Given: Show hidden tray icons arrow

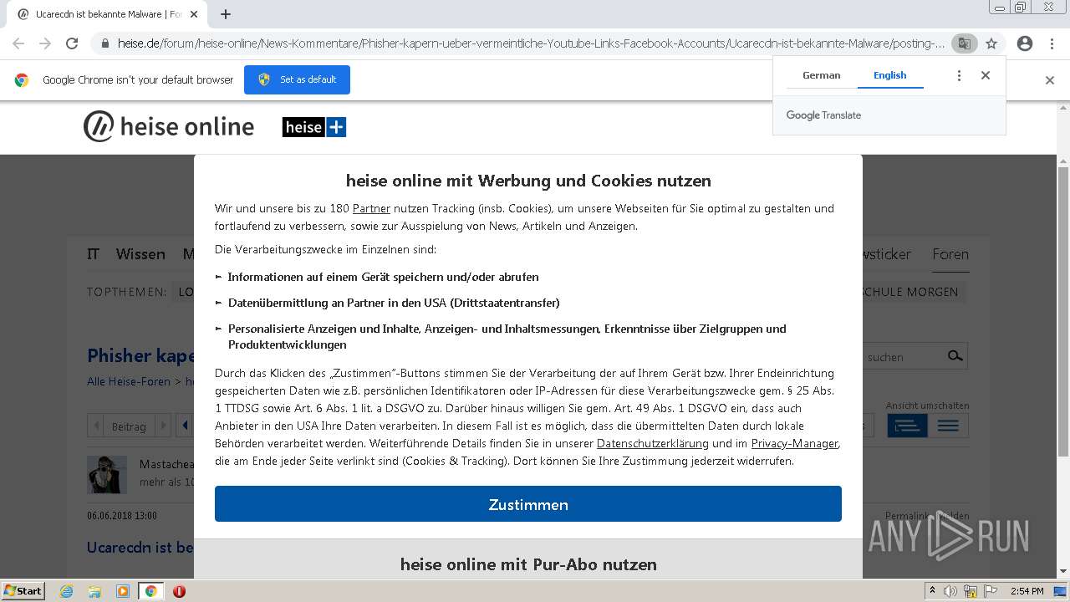Looking at the screenshot, I should [932, 591].
